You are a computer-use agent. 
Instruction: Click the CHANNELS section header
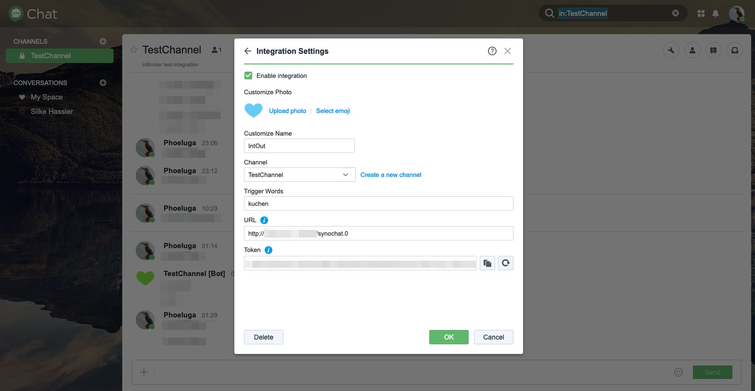pyautogui.click(x=30, y=41)
